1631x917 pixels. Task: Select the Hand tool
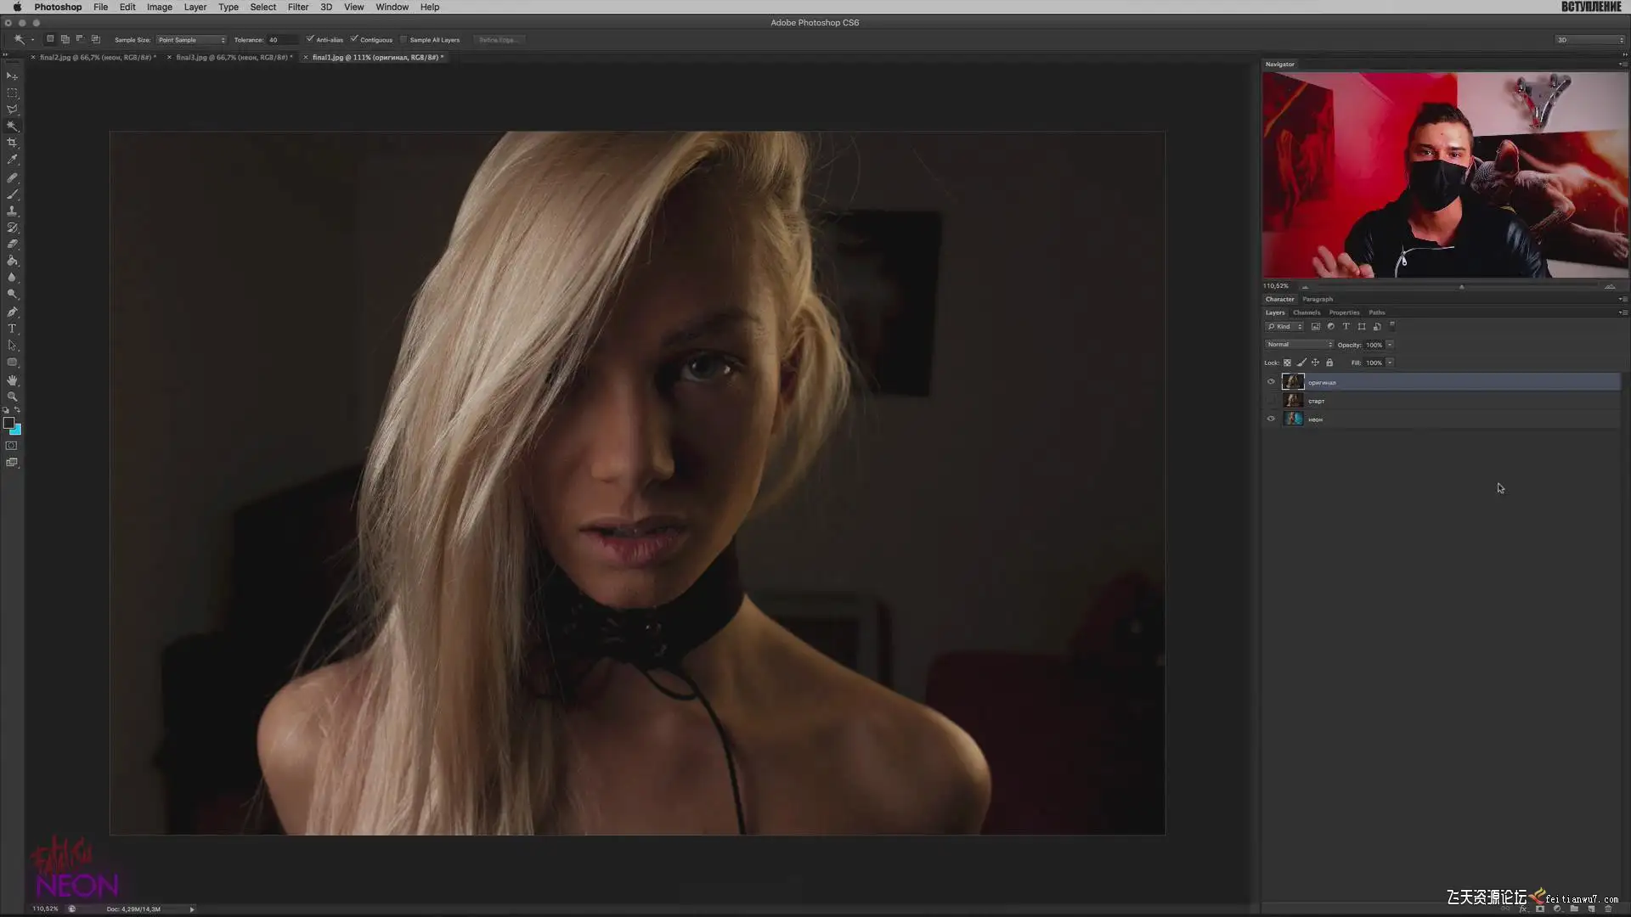[12, 380]
